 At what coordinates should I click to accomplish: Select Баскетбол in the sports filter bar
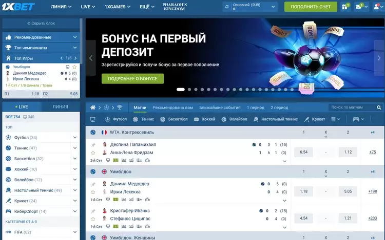pos(174,119)
